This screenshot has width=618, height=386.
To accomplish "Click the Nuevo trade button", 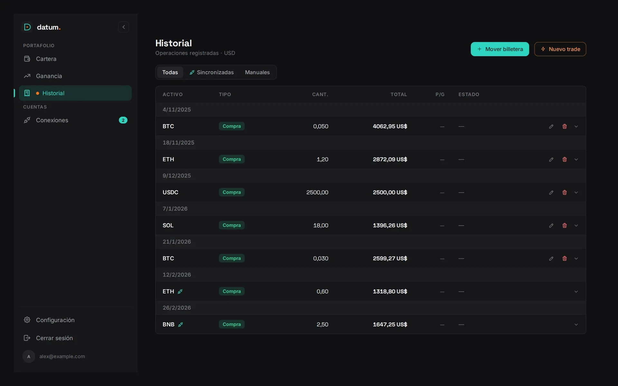I will (560, 49).
